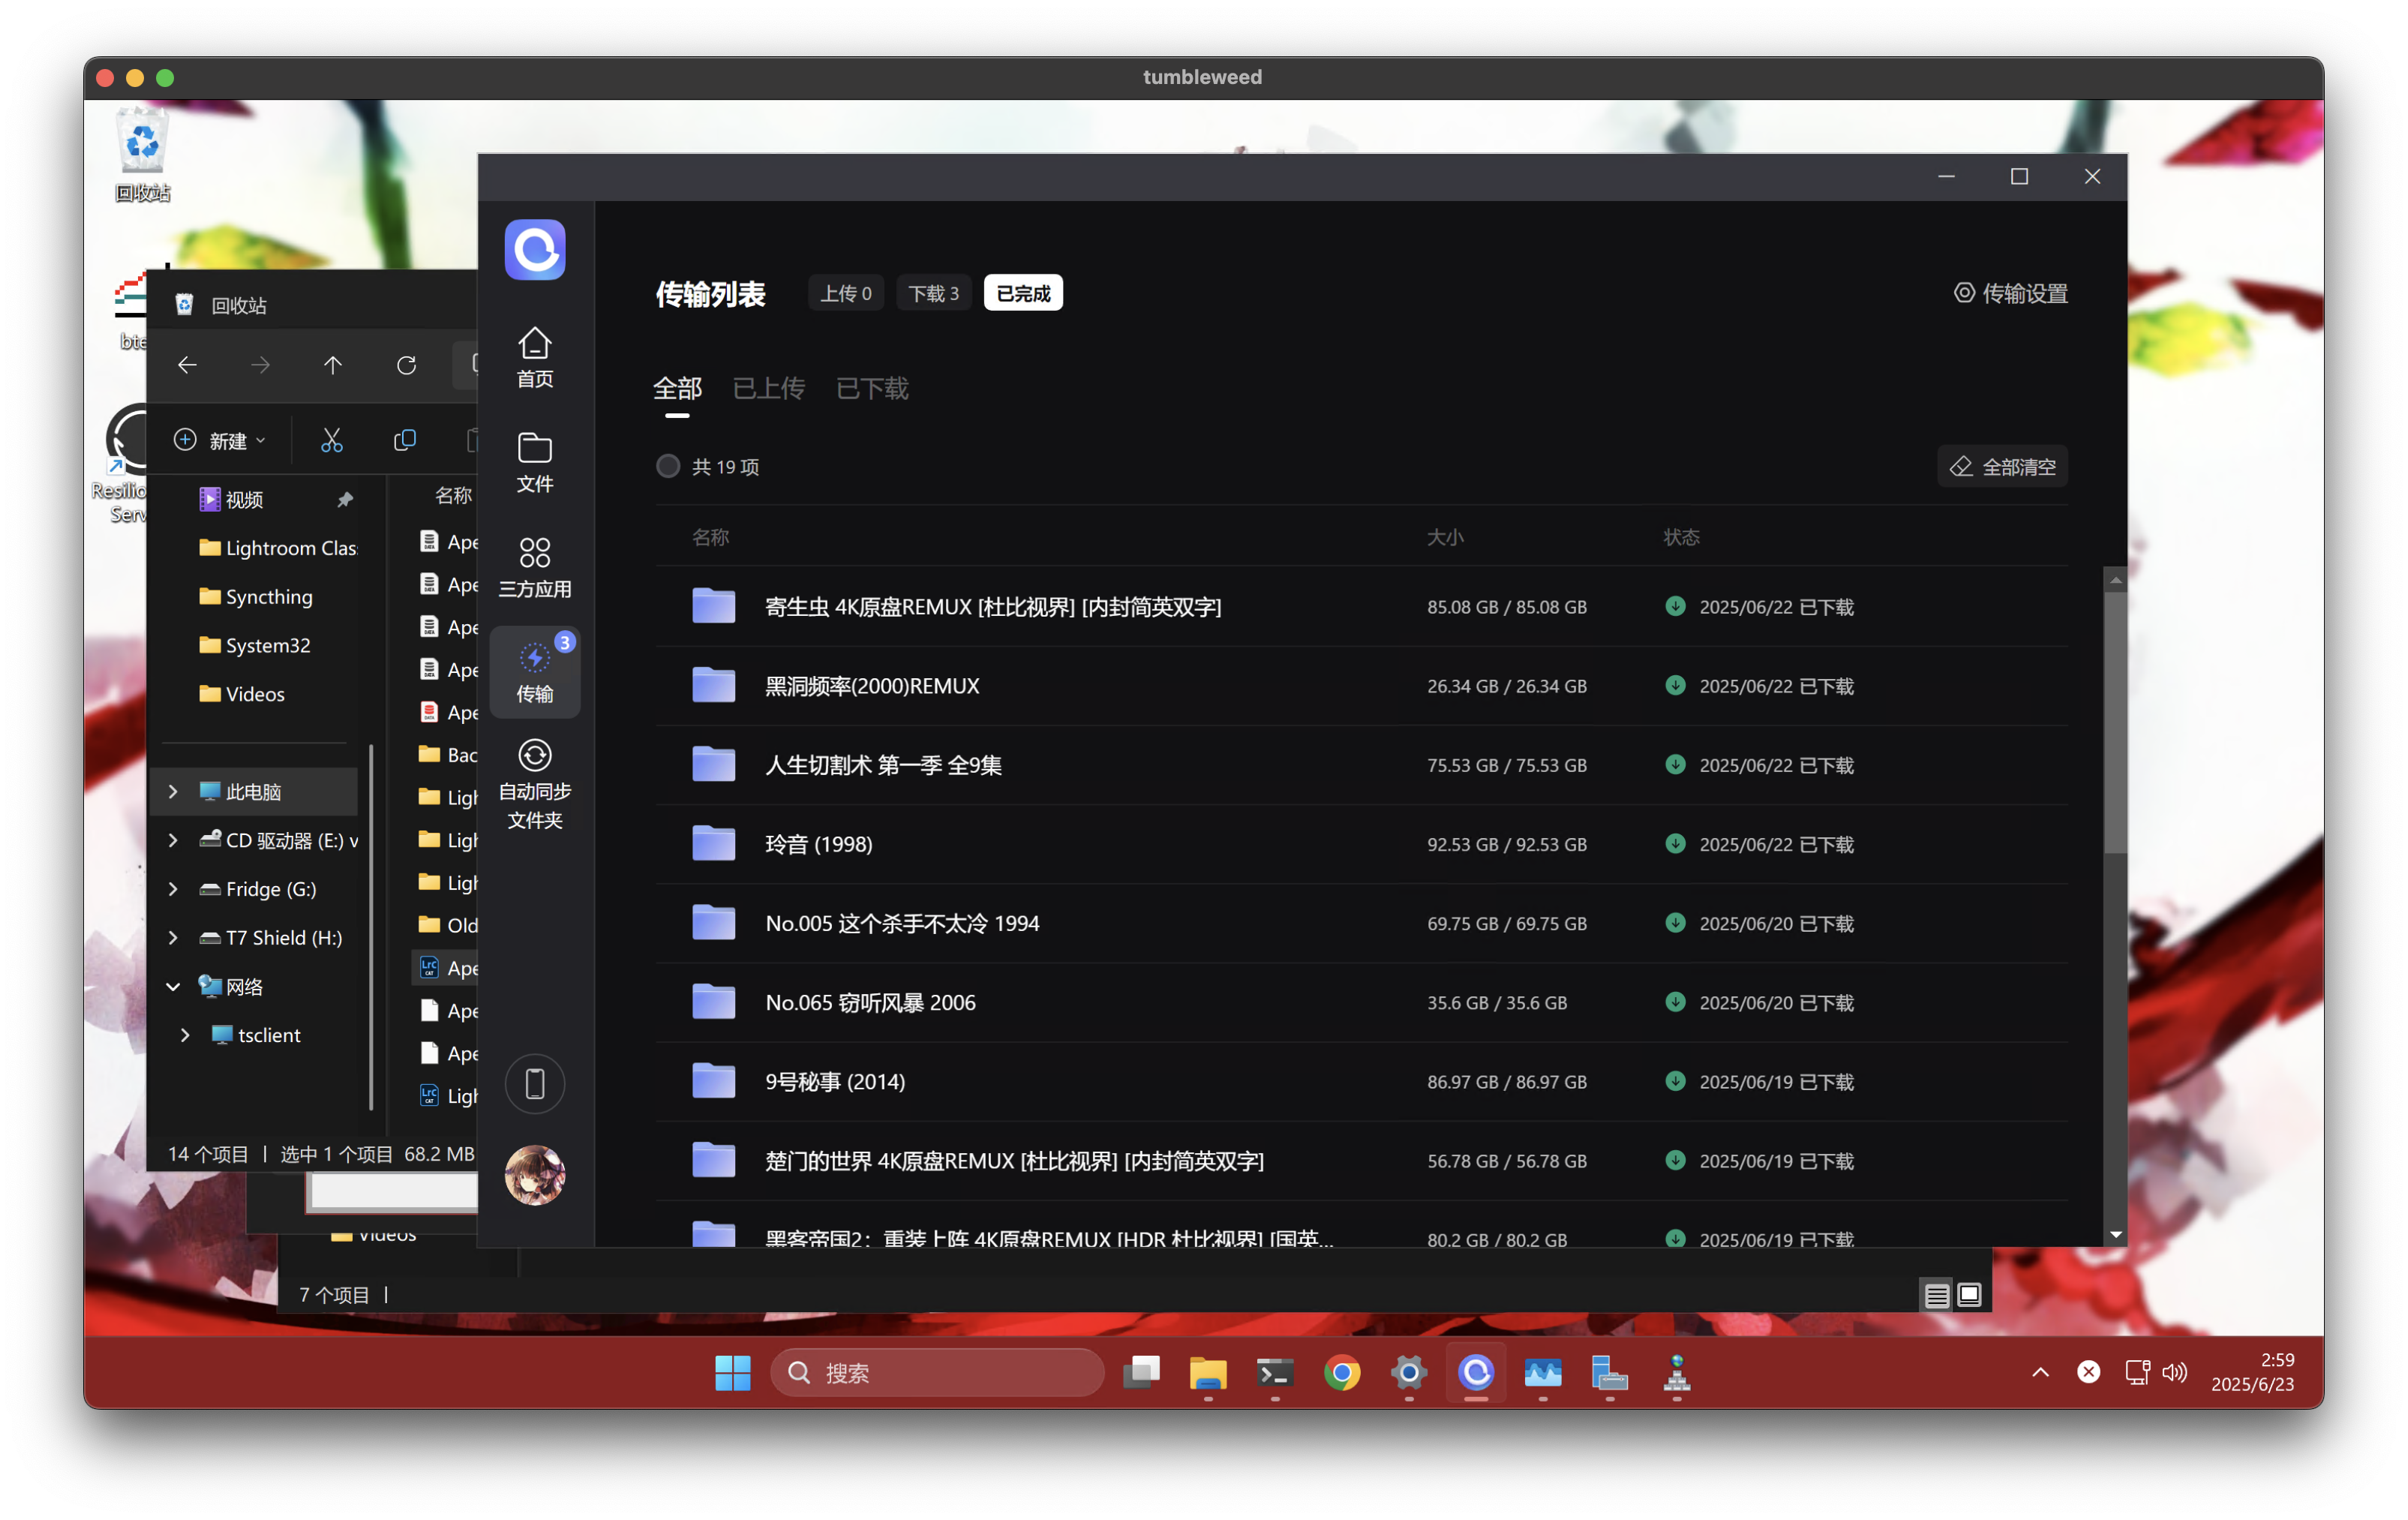
Task: Expand the 此电脑 tree node
Action: pyautogui.click(x=173, y=792)
